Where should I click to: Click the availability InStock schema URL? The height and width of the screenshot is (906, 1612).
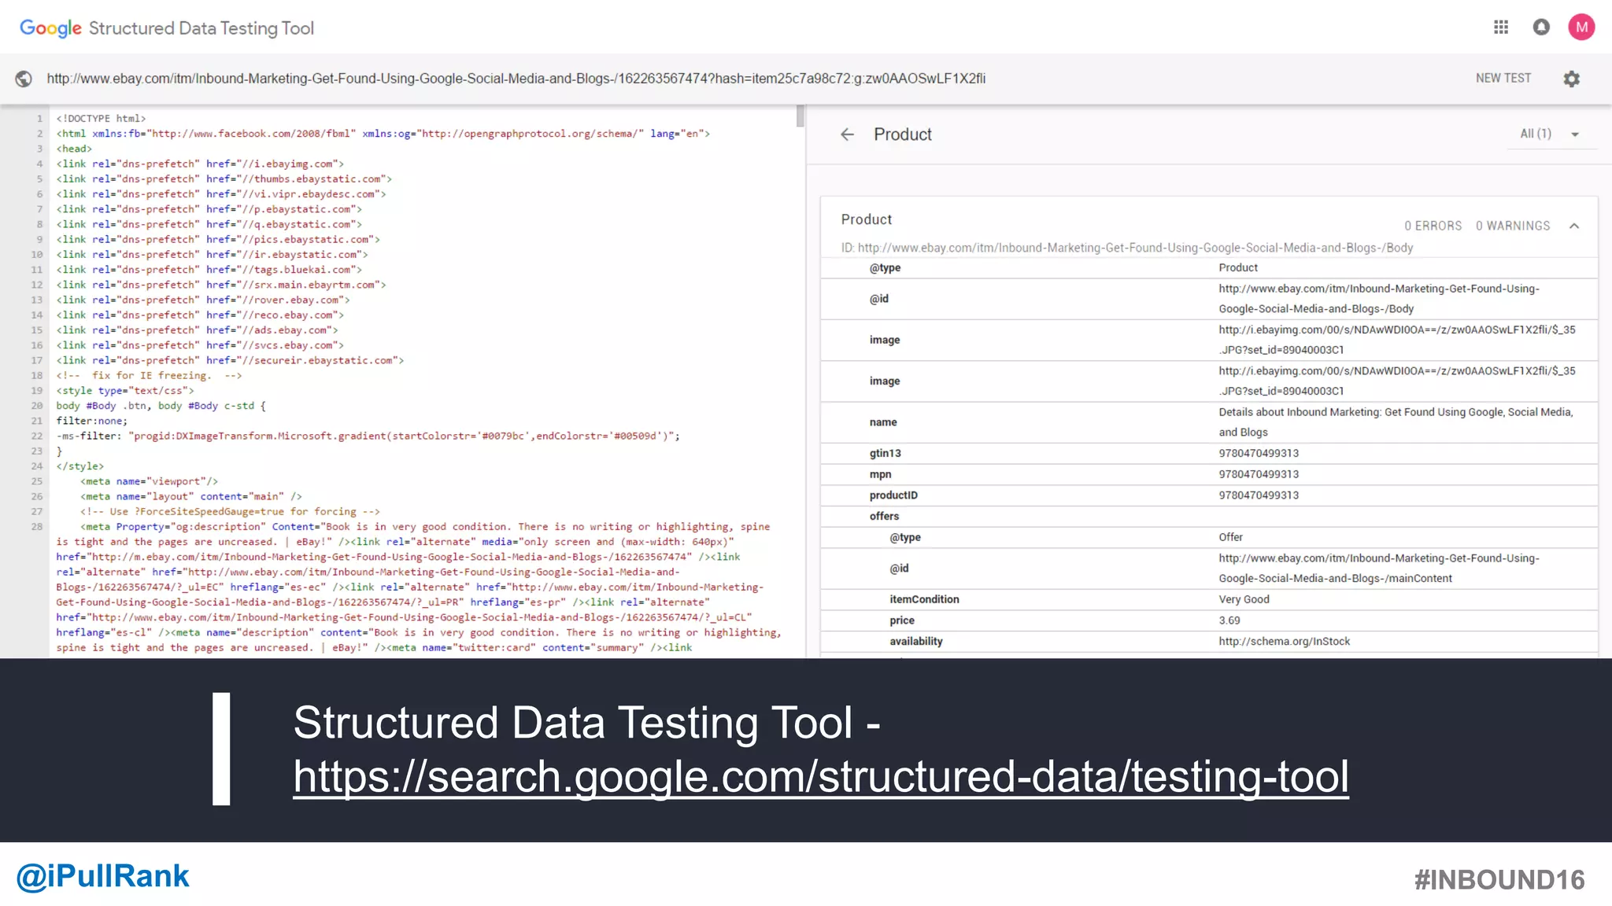[x=1284, y=642]
